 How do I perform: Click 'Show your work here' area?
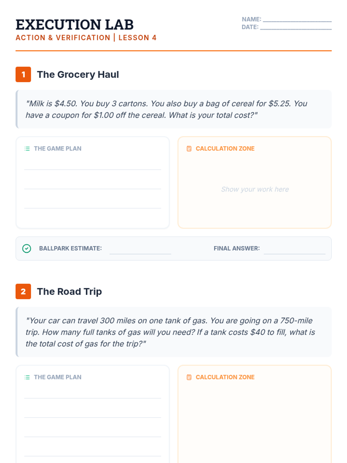[x=255, y=189]
